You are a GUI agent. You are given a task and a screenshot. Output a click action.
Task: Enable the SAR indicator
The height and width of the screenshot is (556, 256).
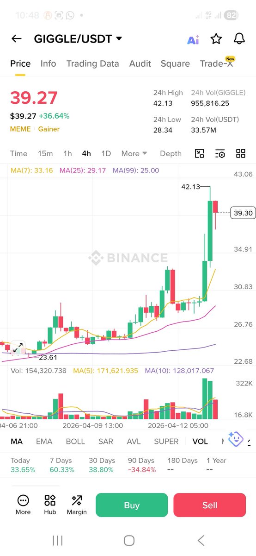(x=106, y=442)
